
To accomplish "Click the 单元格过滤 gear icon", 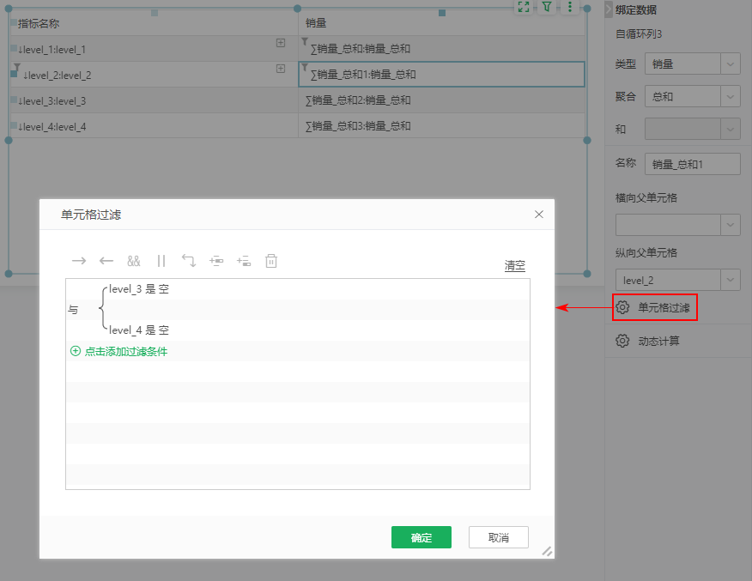I will [622, 307].
